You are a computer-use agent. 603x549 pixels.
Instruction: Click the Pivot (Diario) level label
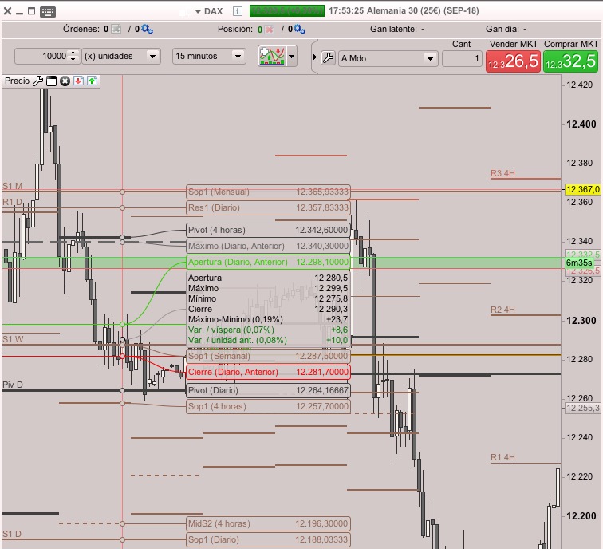click(268, 390)
